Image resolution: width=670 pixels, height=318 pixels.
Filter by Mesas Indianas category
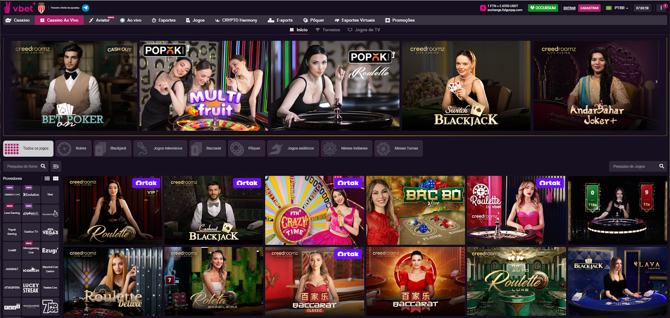pyautogui.click(x=347, y=148)
